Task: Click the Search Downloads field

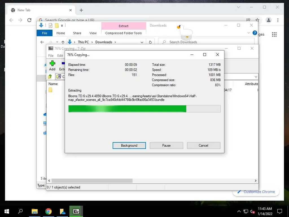Action: pos(206,42)
